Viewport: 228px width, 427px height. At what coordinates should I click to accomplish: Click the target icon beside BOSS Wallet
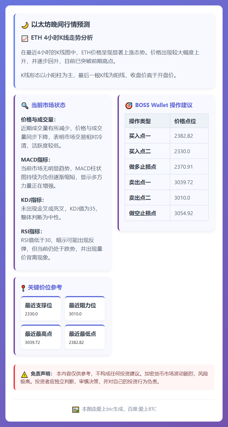129,105
